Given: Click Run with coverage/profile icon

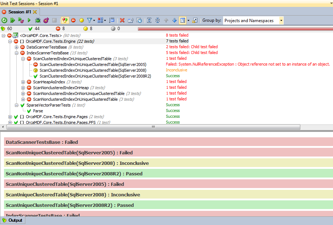Looking at the screenshot, I should click(21, 20).
